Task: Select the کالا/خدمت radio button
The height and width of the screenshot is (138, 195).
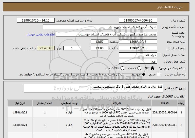Action: click(x=122, y=68)
